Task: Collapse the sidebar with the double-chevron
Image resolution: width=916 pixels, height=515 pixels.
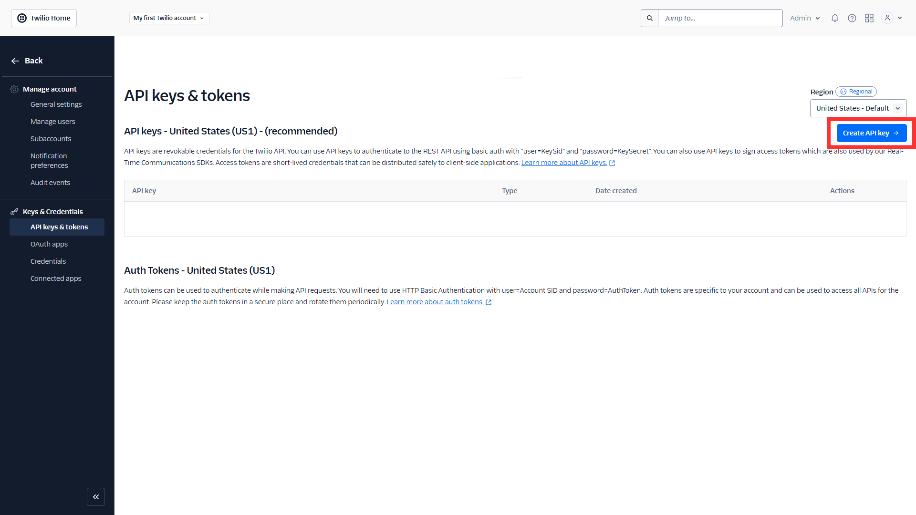Action: (96, 496)
